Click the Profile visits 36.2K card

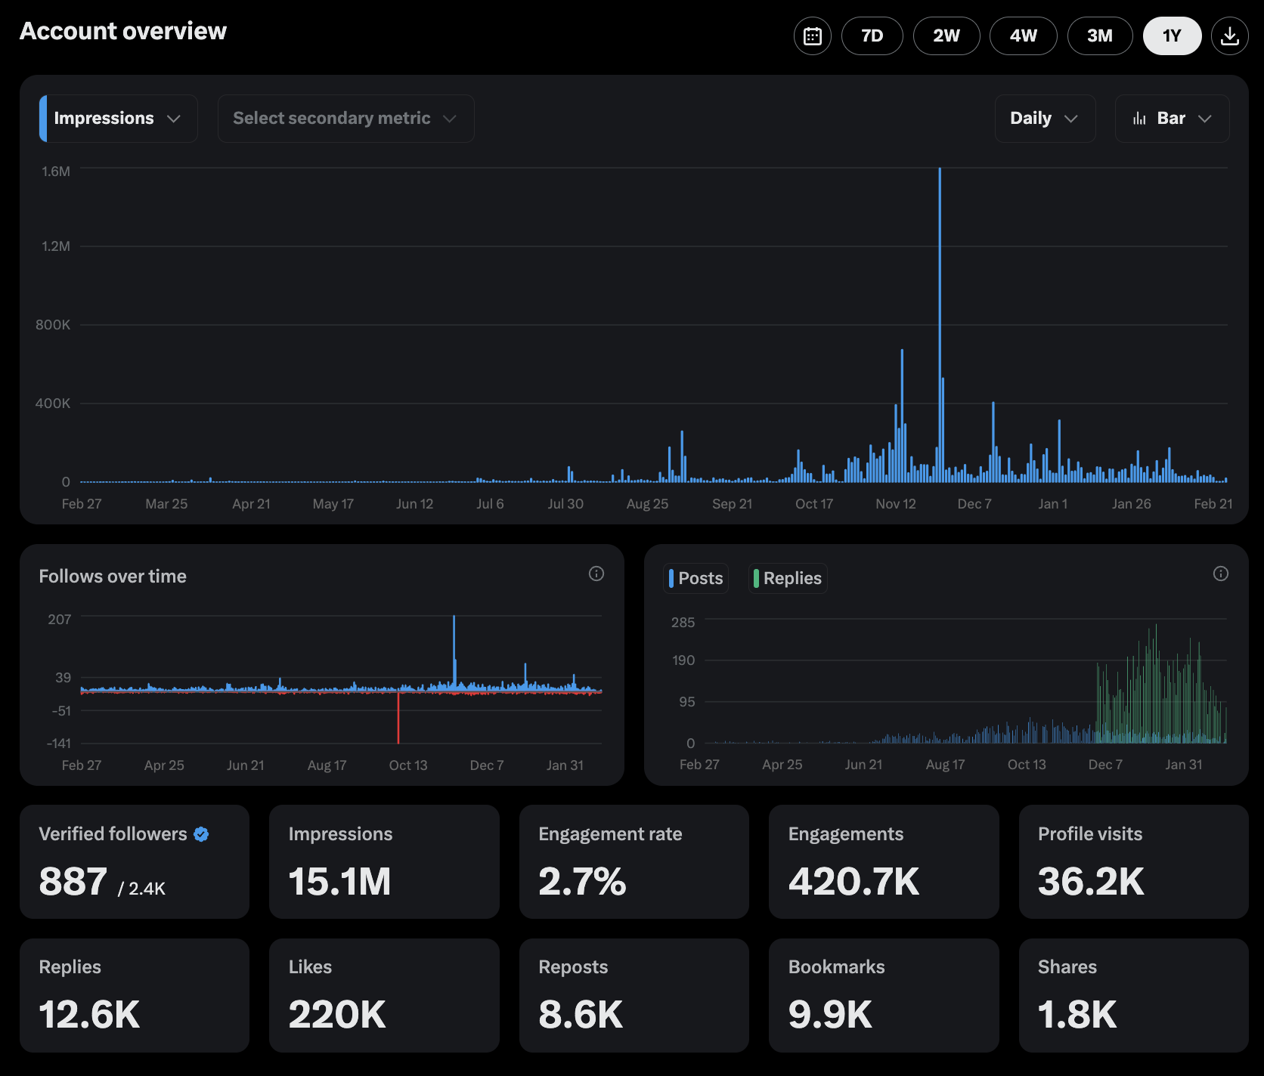point(1134,862)
